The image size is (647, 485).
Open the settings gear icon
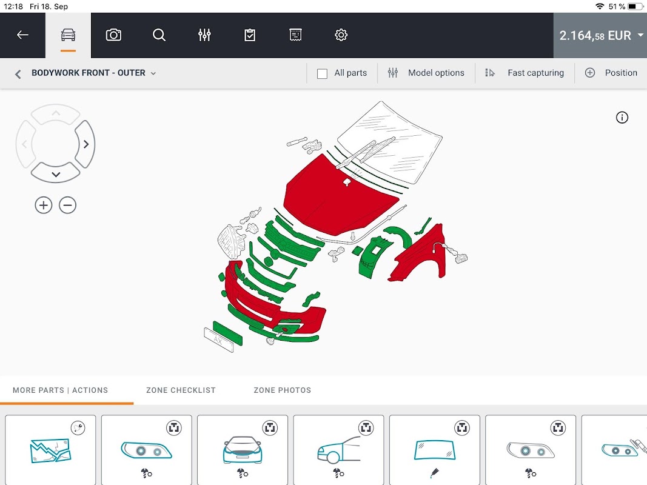pyautogui.click(x=341, y=35)
